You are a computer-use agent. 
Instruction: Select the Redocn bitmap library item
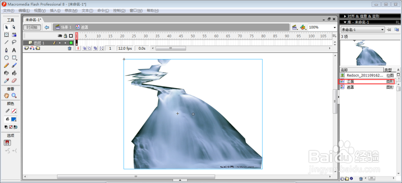point(367,75)
